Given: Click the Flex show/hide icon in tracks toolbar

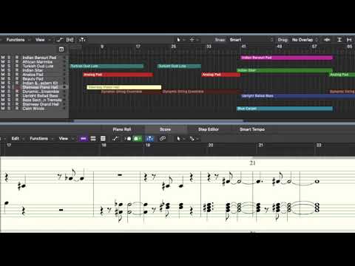Looking at the screenshot, I should point(70,40).
